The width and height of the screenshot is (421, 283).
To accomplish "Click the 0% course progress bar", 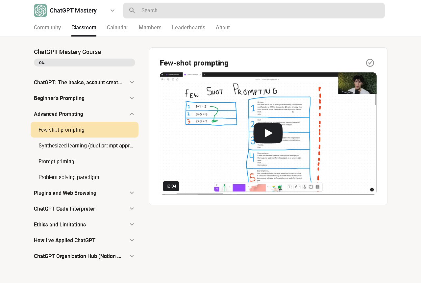I will click(x=85, y=63).
